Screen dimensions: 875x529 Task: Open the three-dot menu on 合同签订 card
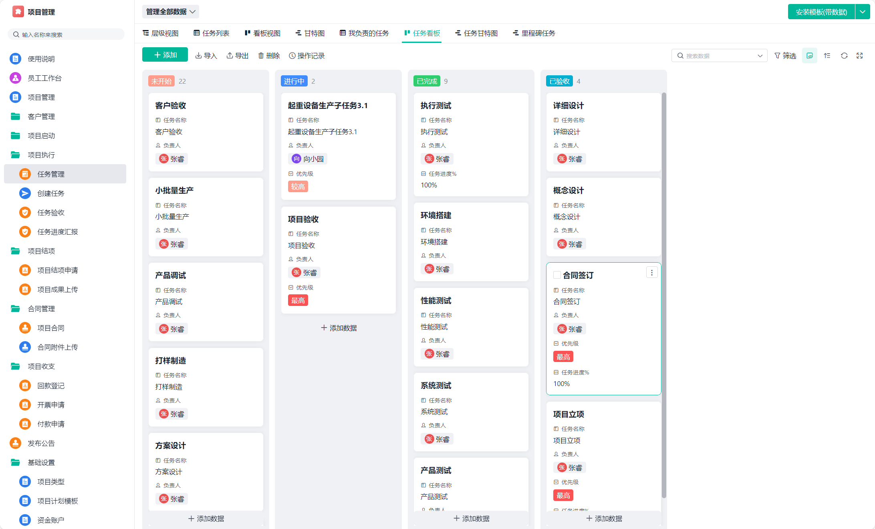(652, 273)
